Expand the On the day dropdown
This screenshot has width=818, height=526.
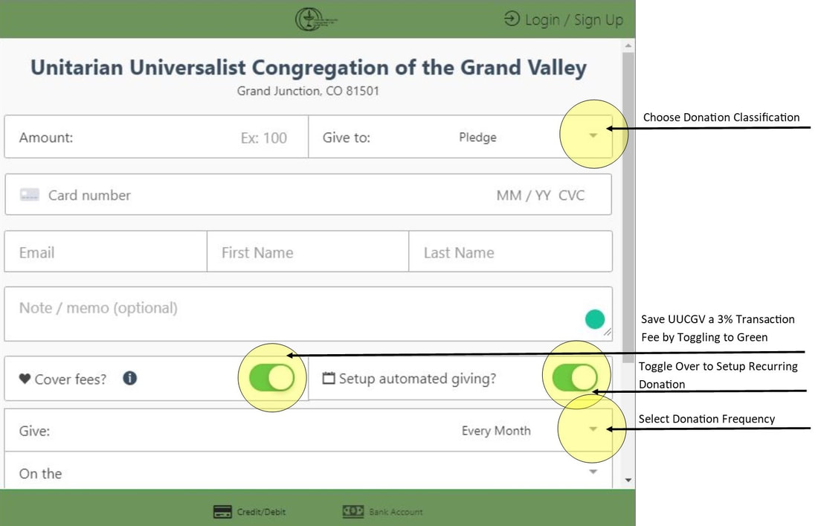pyautogui.click(x=308, y=471)
